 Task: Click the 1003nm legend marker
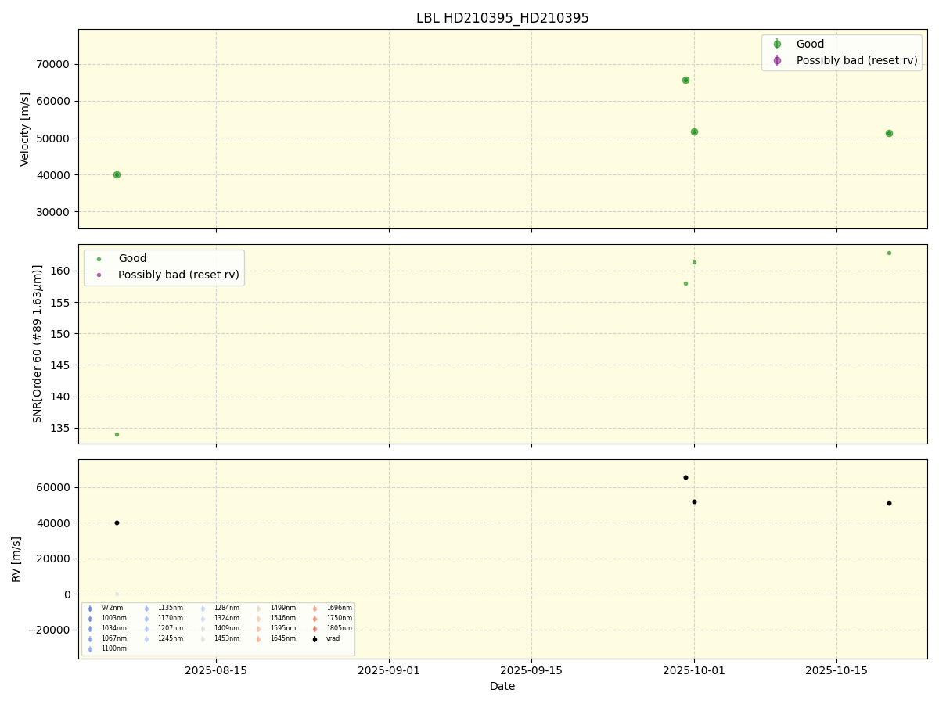tap(90, 619)
